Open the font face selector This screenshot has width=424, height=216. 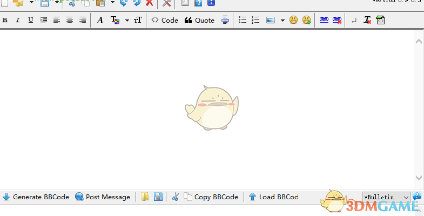pyautogui.click(x=100, y=21)
